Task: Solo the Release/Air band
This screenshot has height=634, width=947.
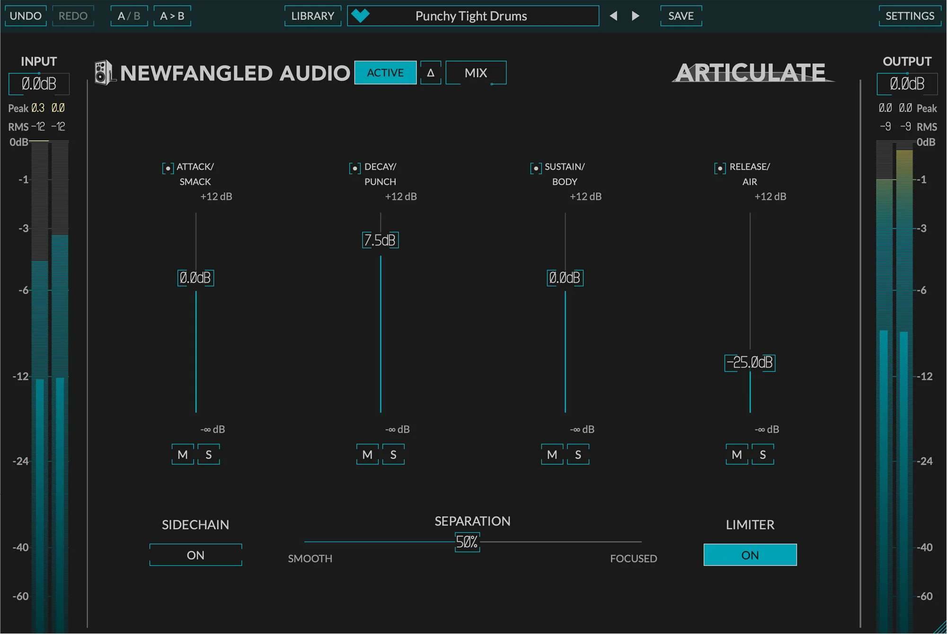Action: click(762, 454)
